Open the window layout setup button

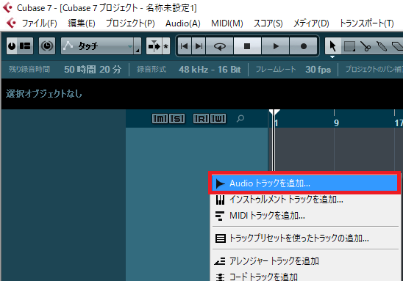click(25, 46)
